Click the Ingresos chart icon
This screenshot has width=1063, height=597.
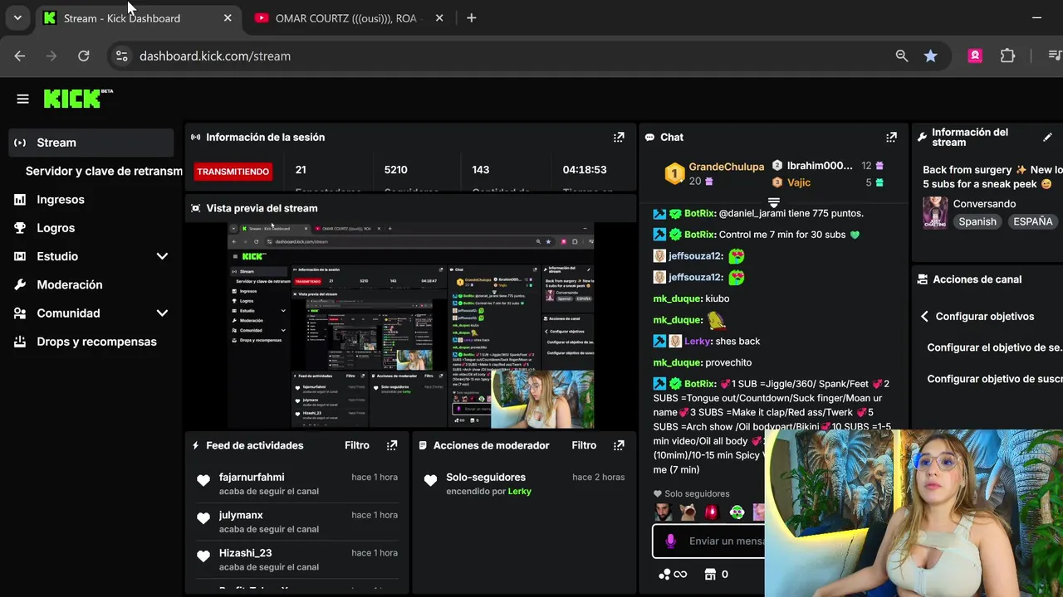20,199
